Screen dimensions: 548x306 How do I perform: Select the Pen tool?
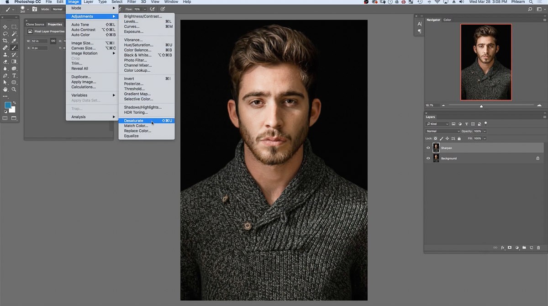pyautogui.click(x=5, y=75)
